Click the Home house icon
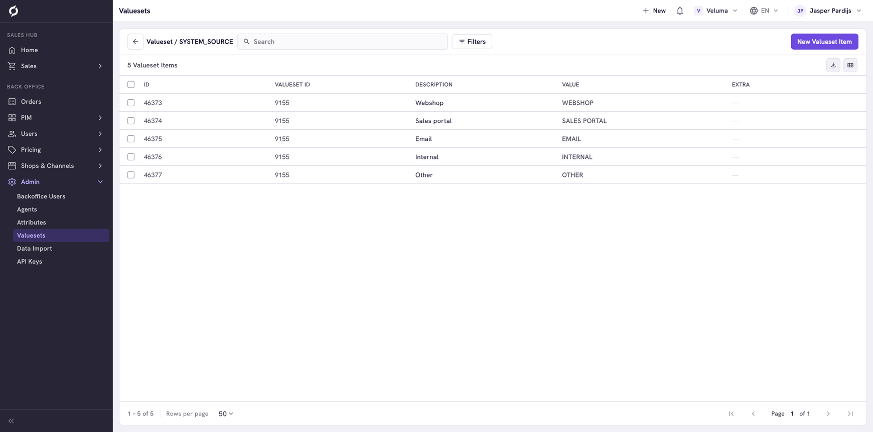The width and height of the screenshot is (873, 432). (12, 50)
